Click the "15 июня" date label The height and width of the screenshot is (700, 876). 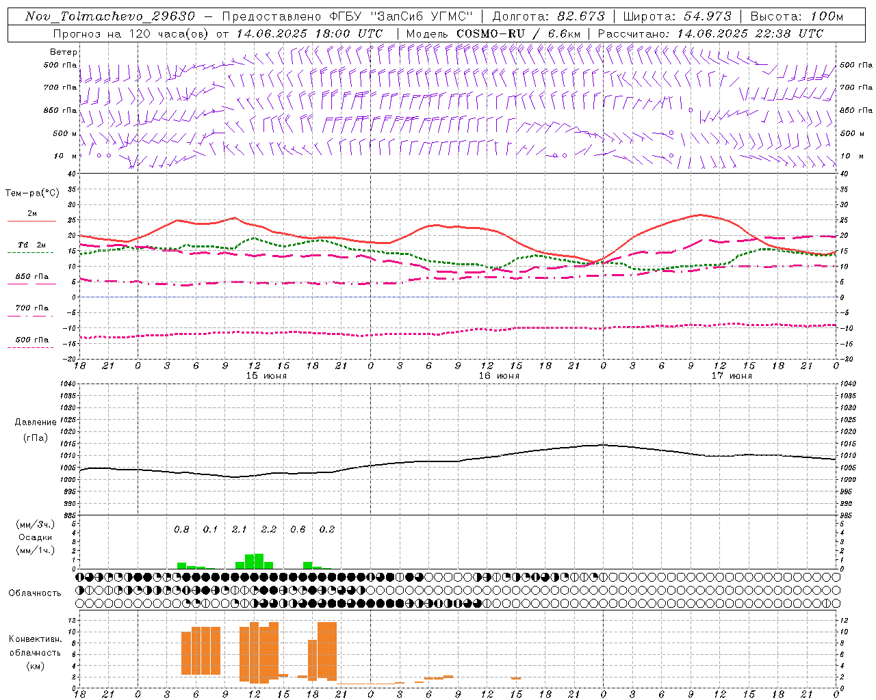click(266, 376)
